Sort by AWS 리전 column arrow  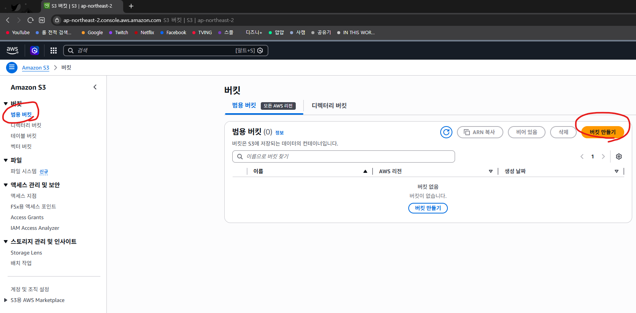491,171
